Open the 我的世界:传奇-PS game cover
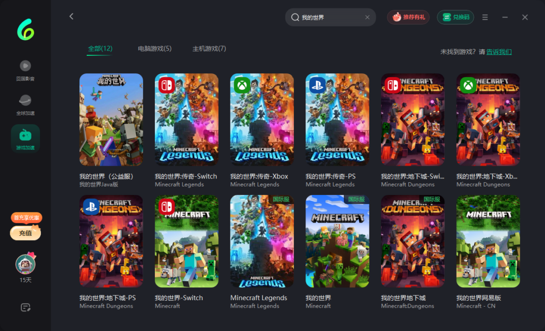 [x=337, y=120]
